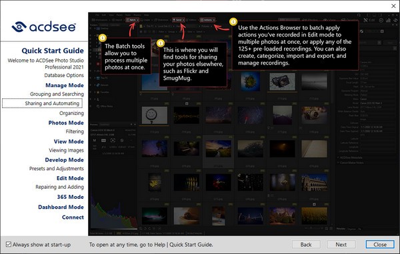Go to the Connect section
400x254 pixels.
(x=73, y=217)
